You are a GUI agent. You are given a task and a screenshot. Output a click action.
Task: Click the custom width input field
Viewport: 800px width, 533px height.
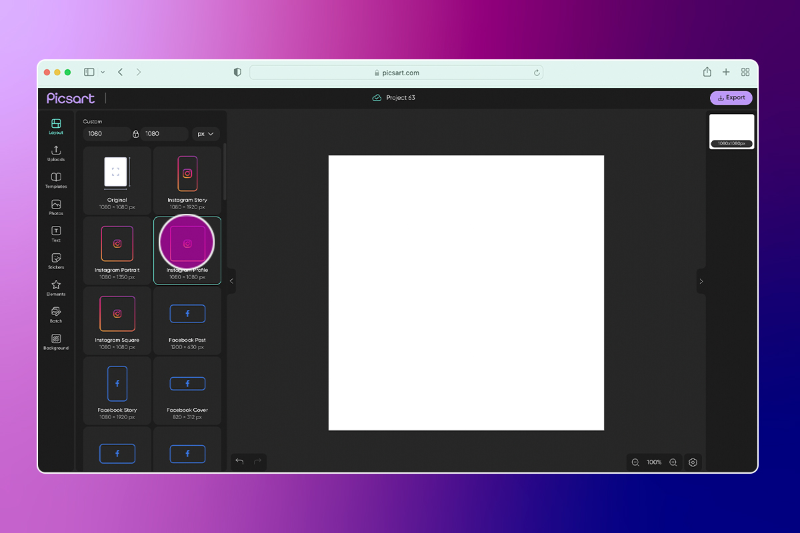coord(107,134)
